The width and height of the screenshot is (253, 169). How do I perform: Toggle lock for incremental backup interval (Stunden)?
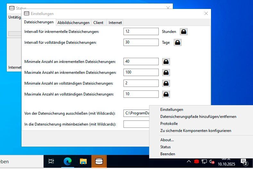pos(184,32)
